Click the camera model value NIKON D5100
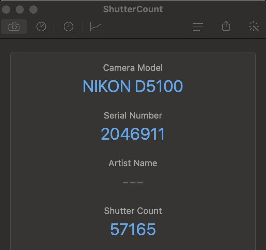This screenshot has width=266, height=250. (133, 86)
